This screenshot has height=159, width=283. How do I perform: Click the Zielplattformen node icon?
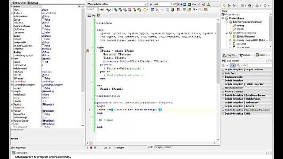(230, 33)
